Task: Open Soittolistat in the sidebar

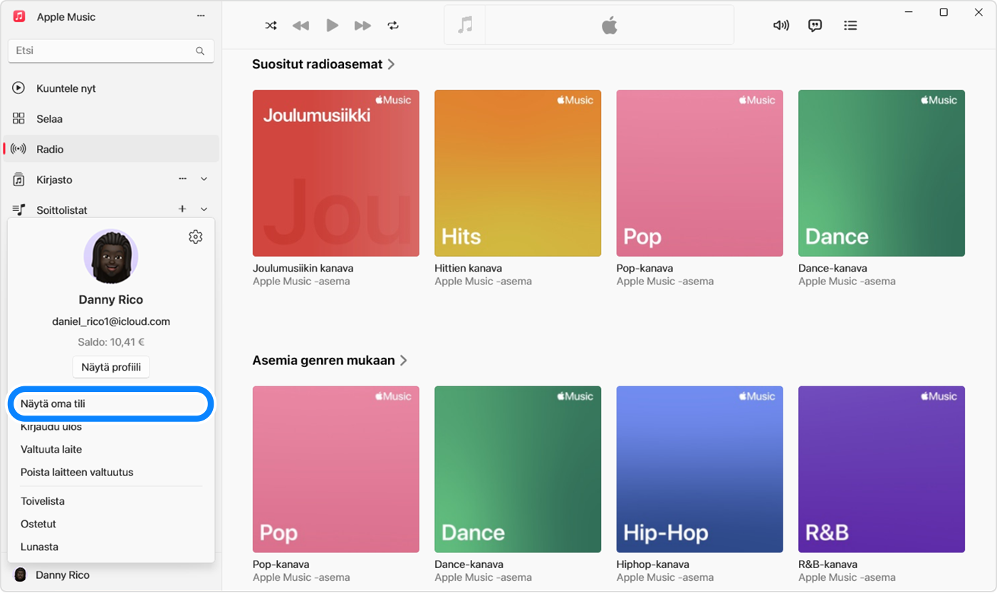Action: (61, 210)
